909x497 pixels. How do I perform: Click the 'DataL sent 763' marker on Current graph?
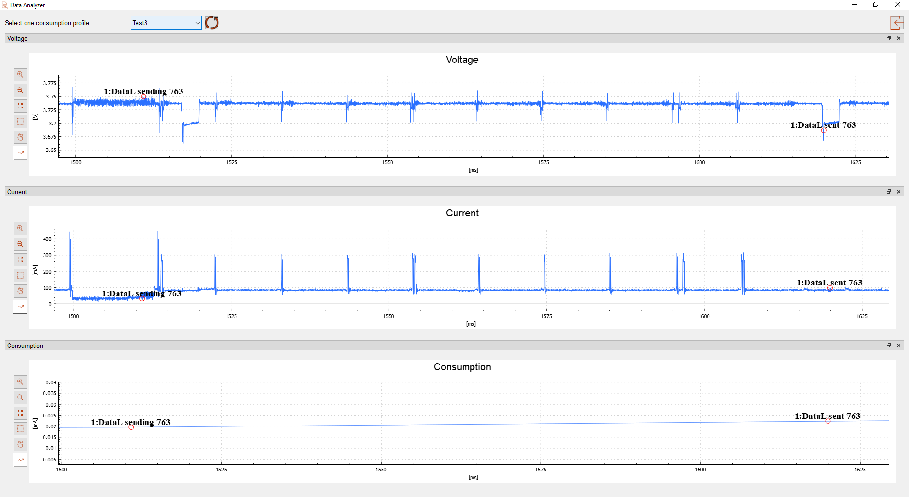pos(830,288)
